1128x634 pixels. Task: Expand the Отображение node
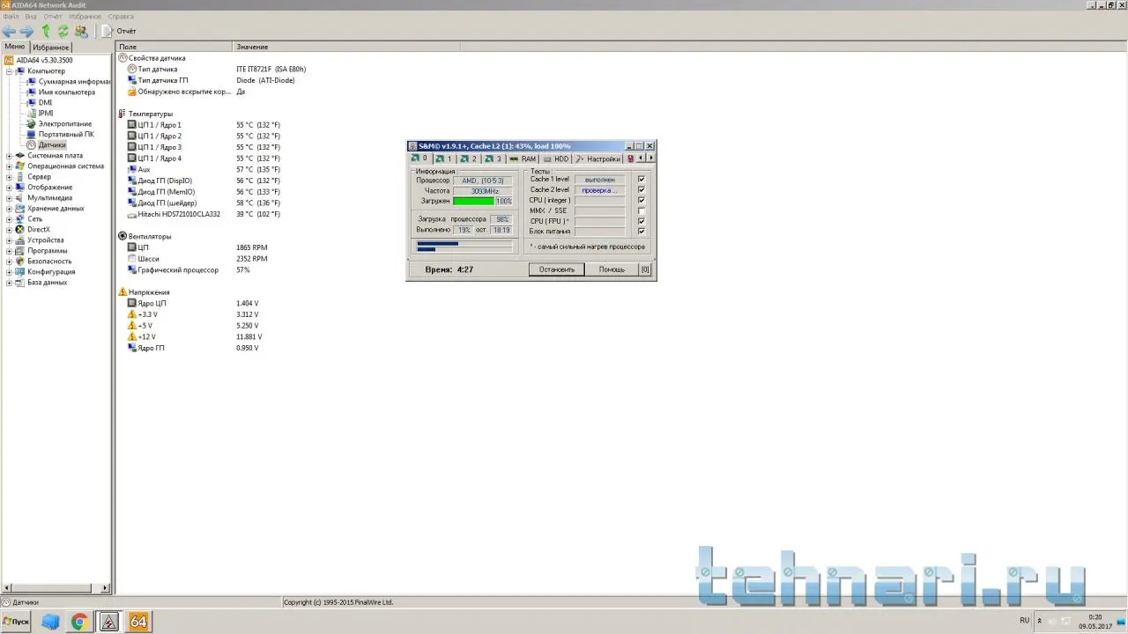tap(9, 187)
